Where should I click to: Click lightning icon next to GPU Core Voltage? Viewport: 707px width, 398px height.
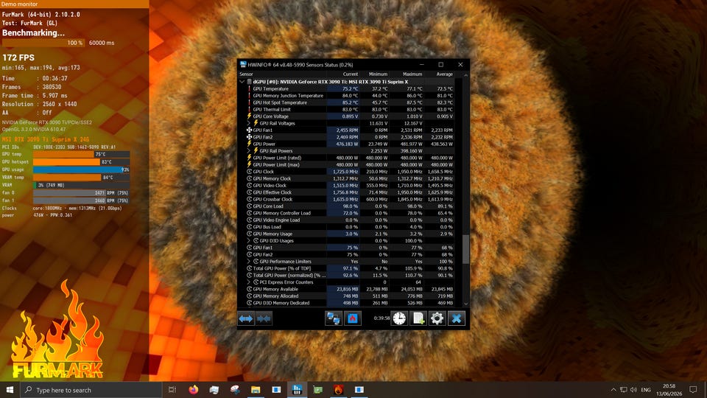[249, 116]
